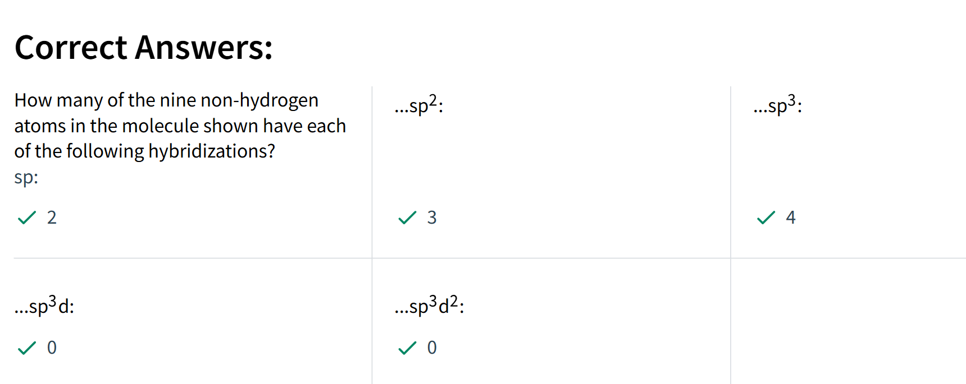966x384 pixels.
Task: Click the ...sp³d²: label
Action: [x=430, y=306]
